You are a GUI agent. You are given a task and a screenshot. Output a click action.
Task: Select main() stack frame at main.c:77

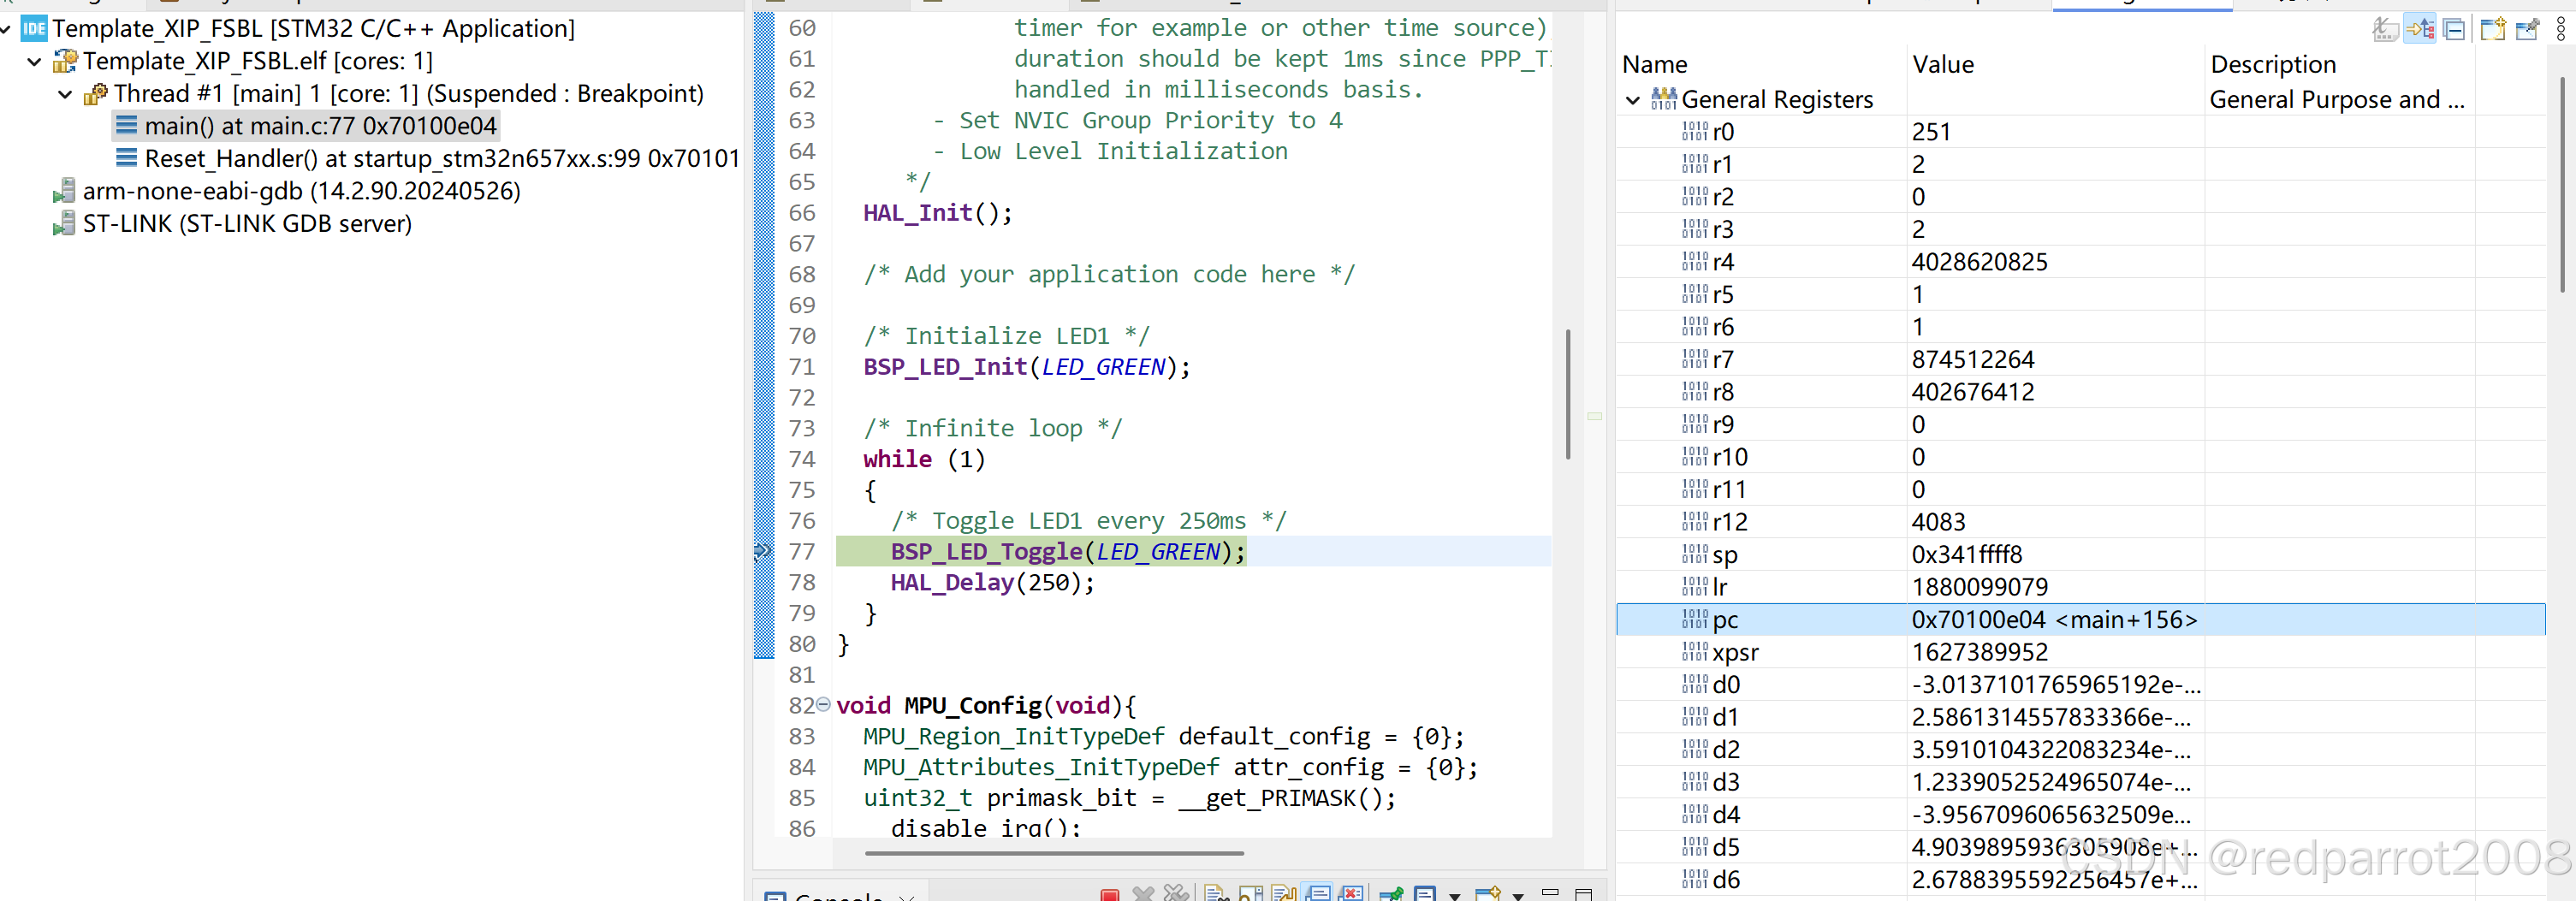[x=306, y=126]
